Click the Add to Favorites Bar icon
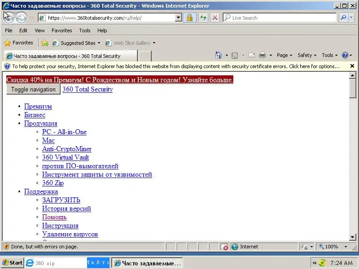Screen dimensions: 359x269 pyautogui.click(x=44, y=43)
